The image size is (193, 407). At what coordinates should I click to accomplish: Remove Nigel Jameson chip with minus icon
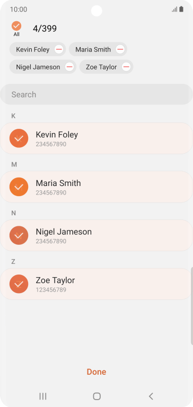tap(69, 67)
